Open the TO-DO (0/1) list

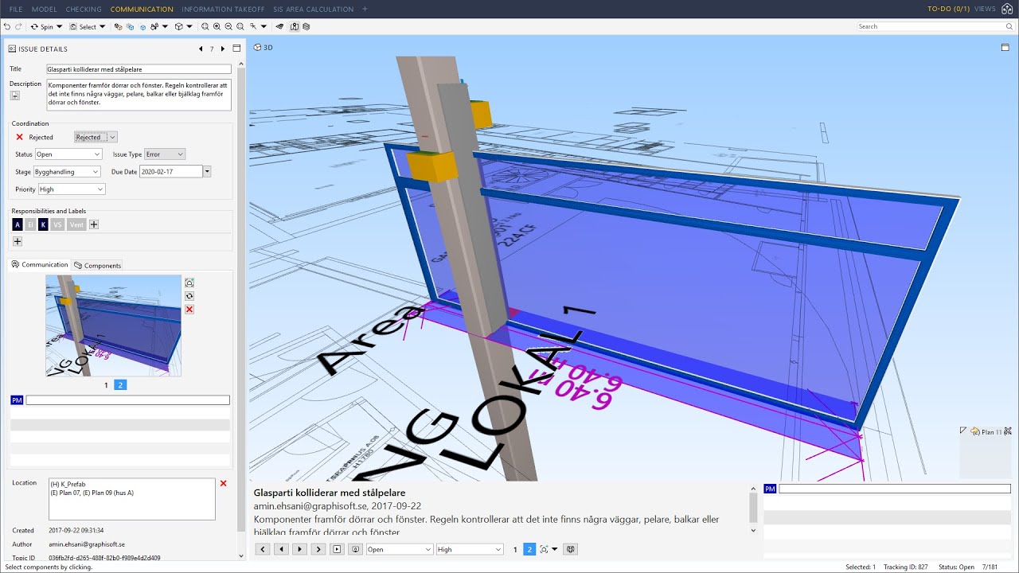[949, 9]
